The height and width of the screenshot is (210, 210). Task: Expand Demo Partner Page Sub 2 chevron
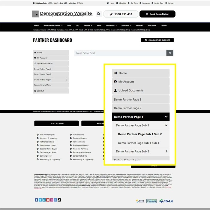point(166,151)
